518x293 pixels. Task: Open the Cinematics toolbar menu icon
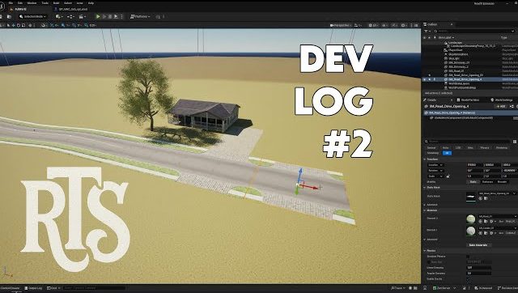click(82, 16)
